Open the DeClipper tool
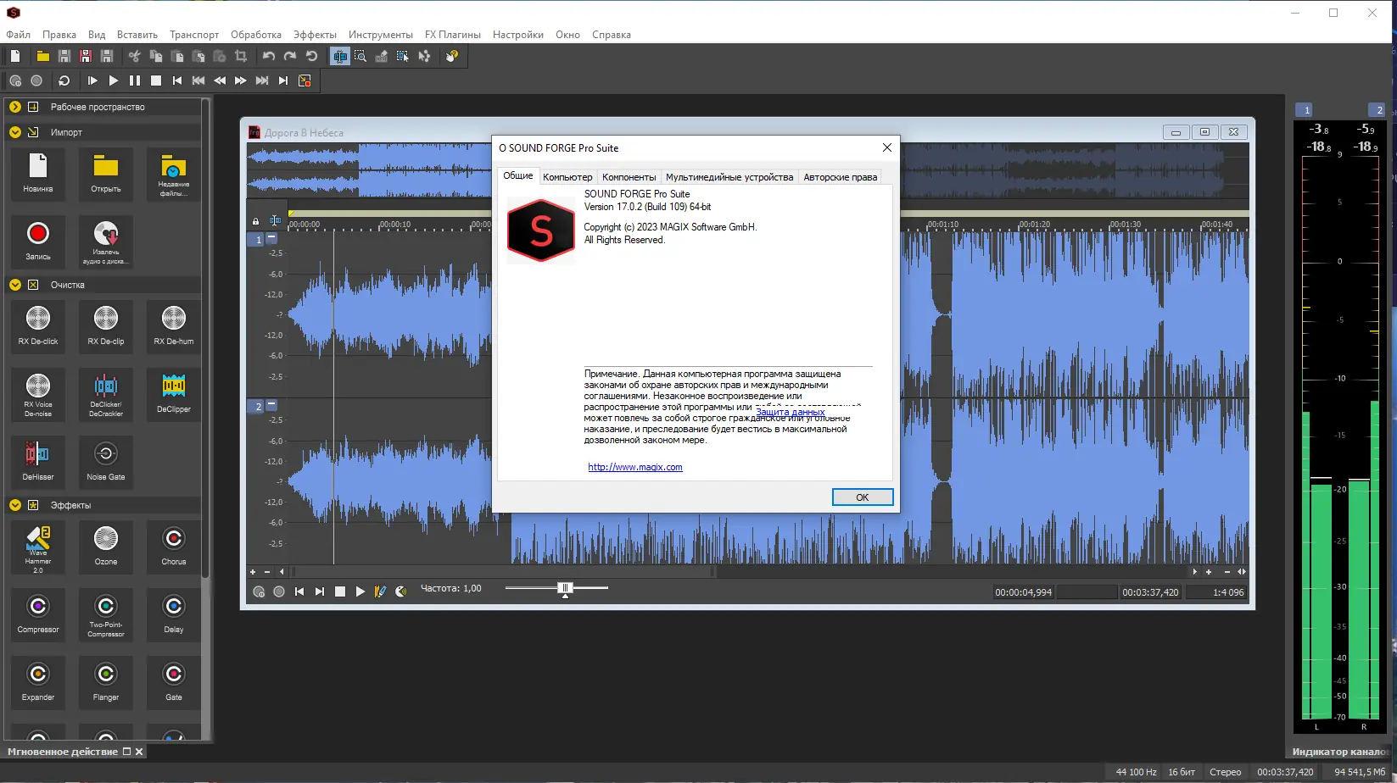The width and height of the screenshot is (1397, 783). pos(173,394)
